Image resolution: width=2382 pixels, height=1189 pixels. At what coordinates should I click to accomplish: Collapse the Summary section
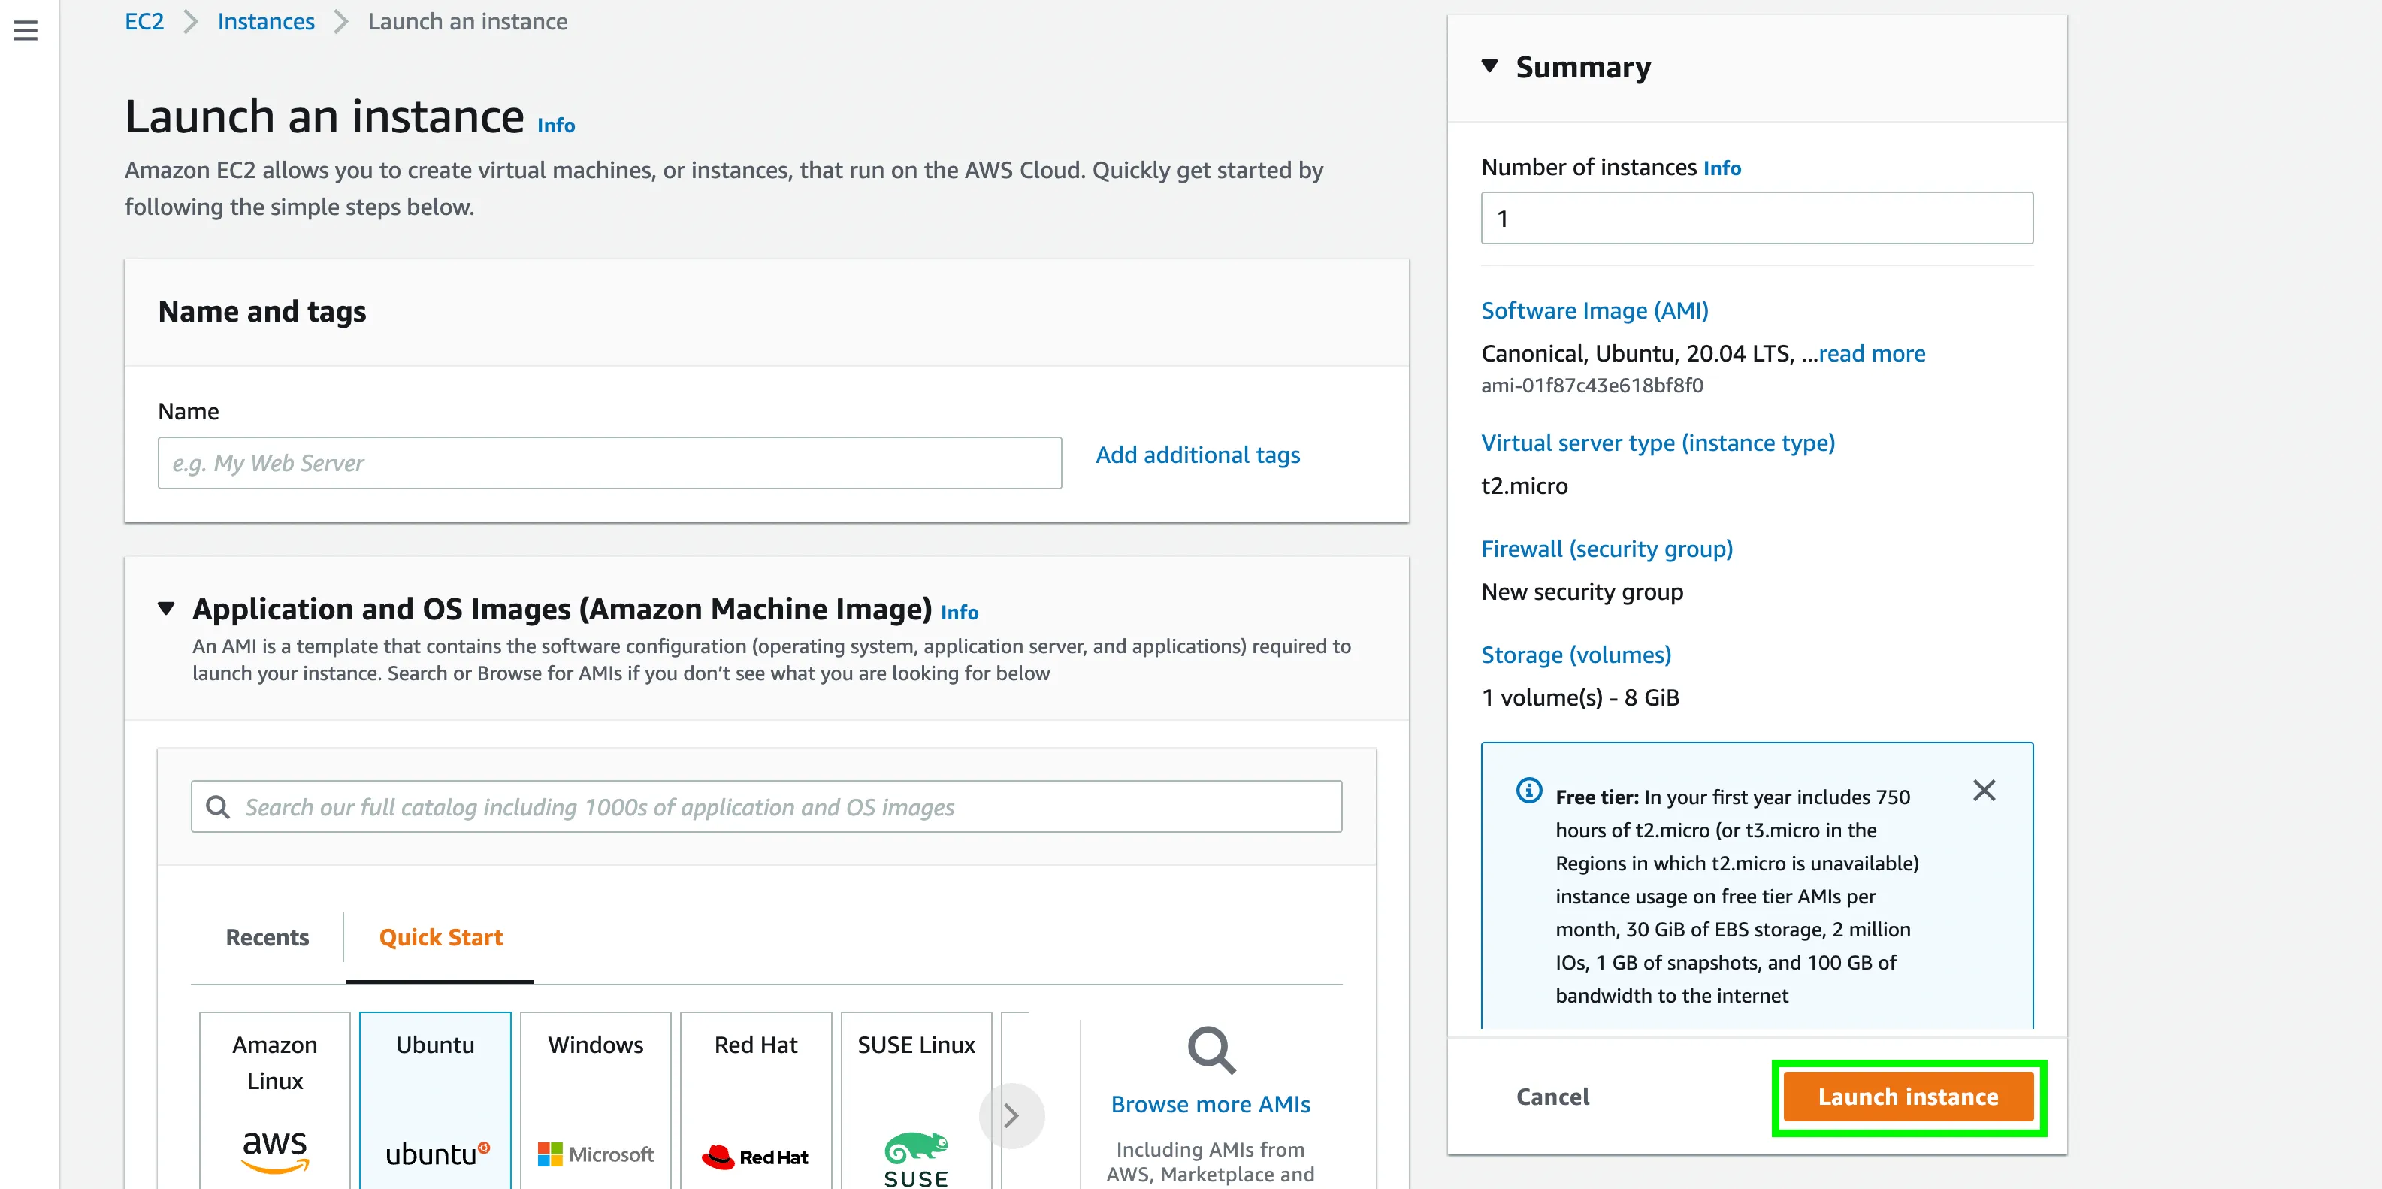pyautogui.click(x=1489, y=65)
